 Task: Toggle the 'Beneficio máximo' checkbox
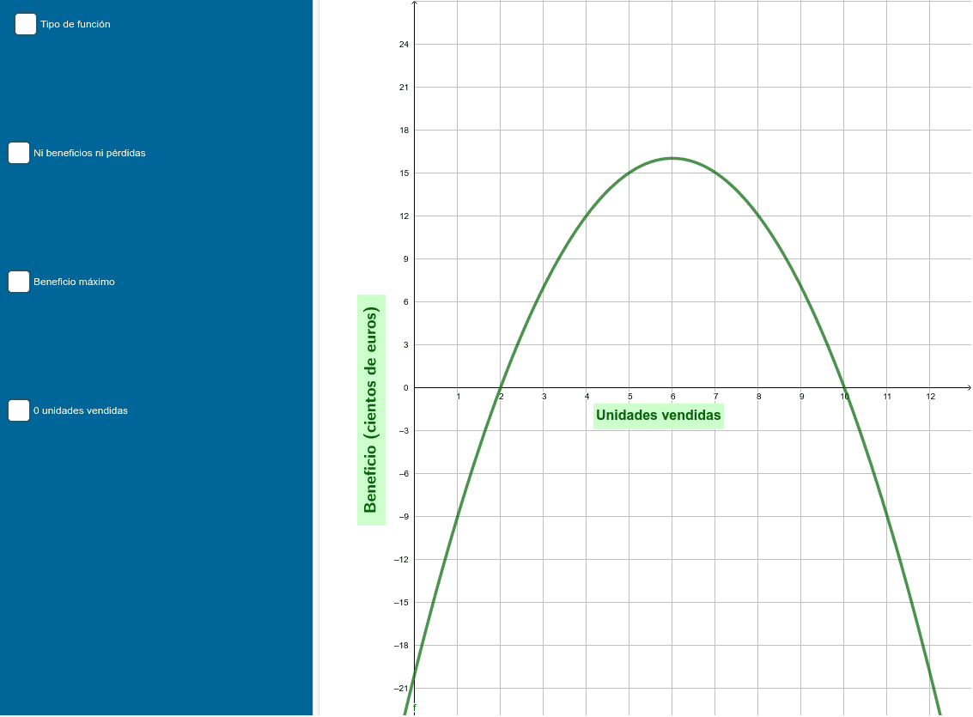(19, 282)
